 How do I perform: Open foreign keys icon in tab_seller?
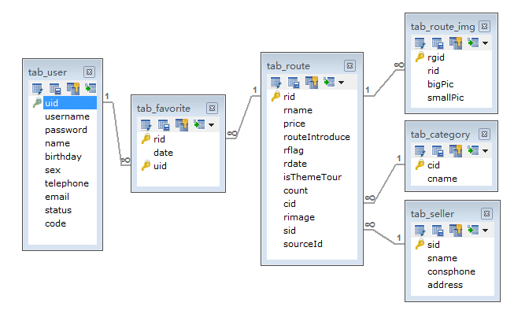click(x=455, y=231)
